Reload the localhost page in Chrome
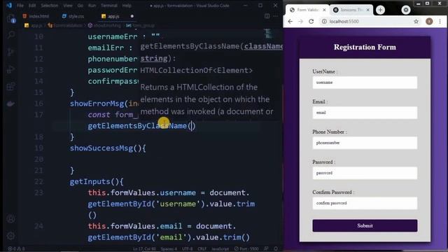Image resolution: width=448 pixels, height=252 pixels. 311,22
